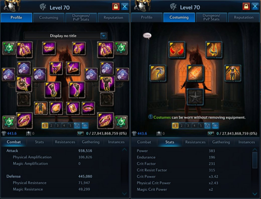Click the golden axe weapon slot
261x199 pixels.
click(x=24, y=84)
